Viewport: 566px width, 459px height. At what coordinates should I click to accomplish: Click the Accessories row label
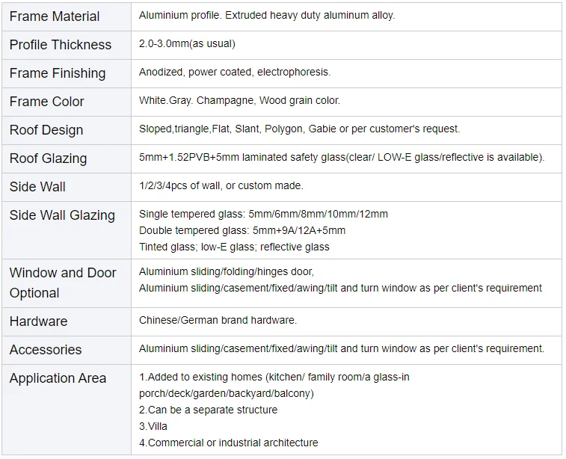point(46,350)
